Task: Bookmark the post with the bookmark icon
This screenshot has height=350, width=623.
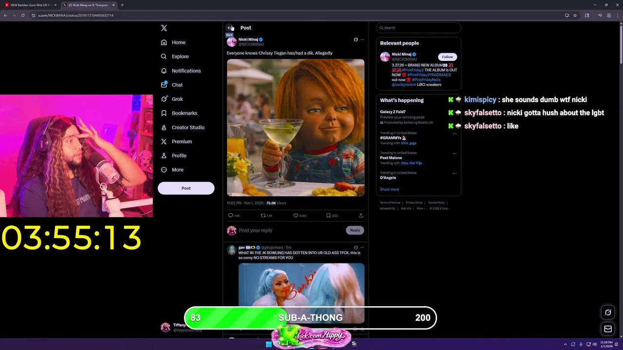Action: [329, 215]
